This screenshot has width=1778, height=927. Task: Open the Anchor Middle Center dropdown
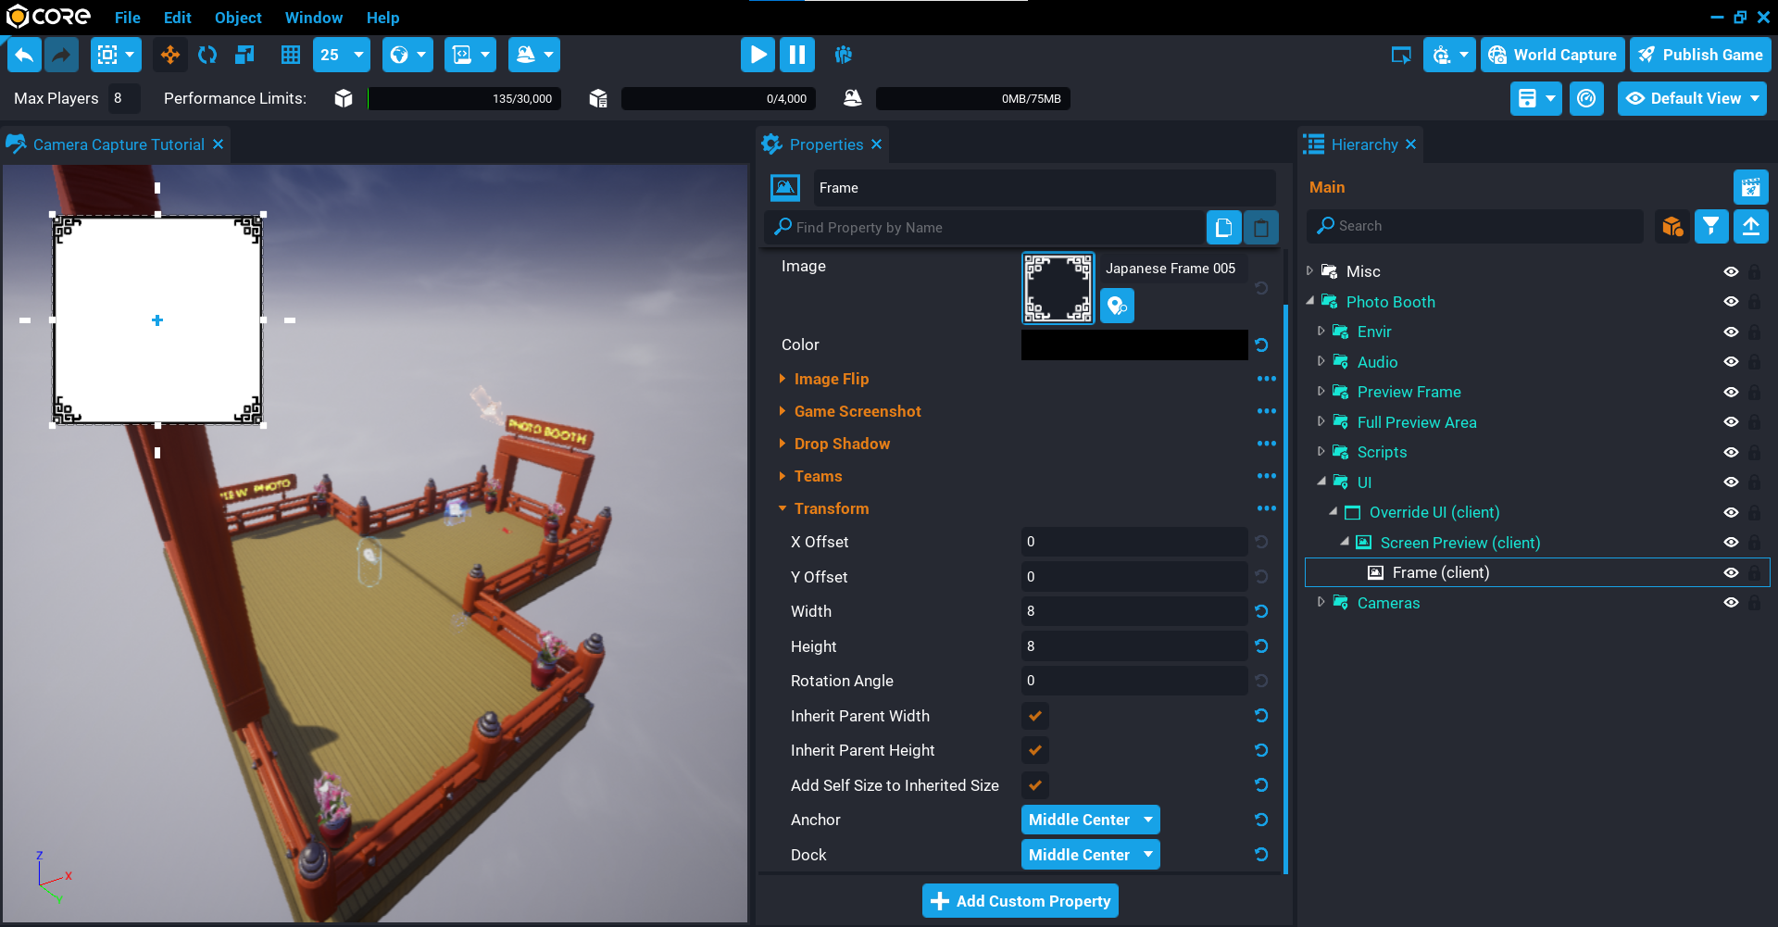tap(1090, 820)
